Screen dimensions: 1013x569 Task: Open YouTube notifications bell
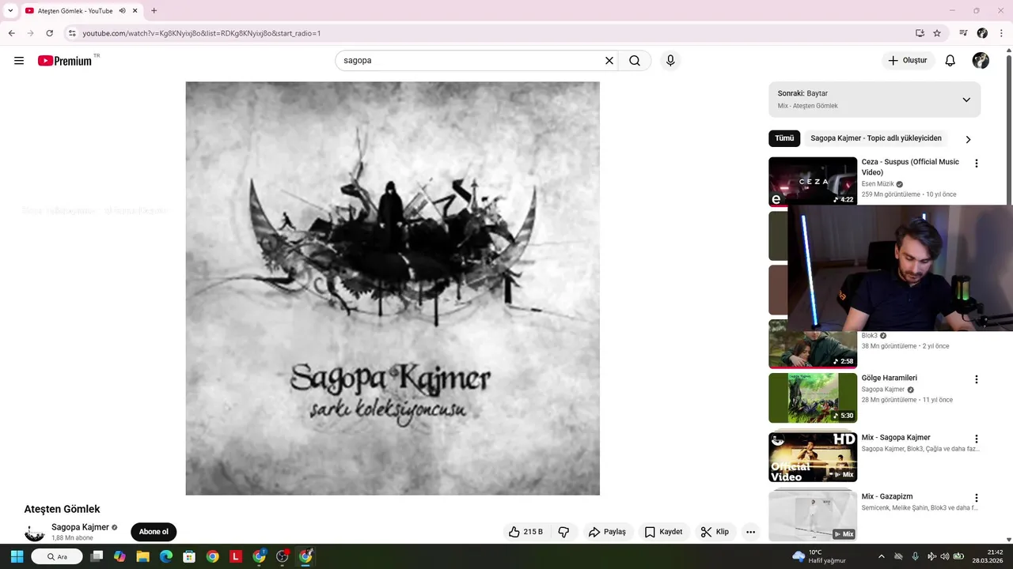click(x=950, y=61)
